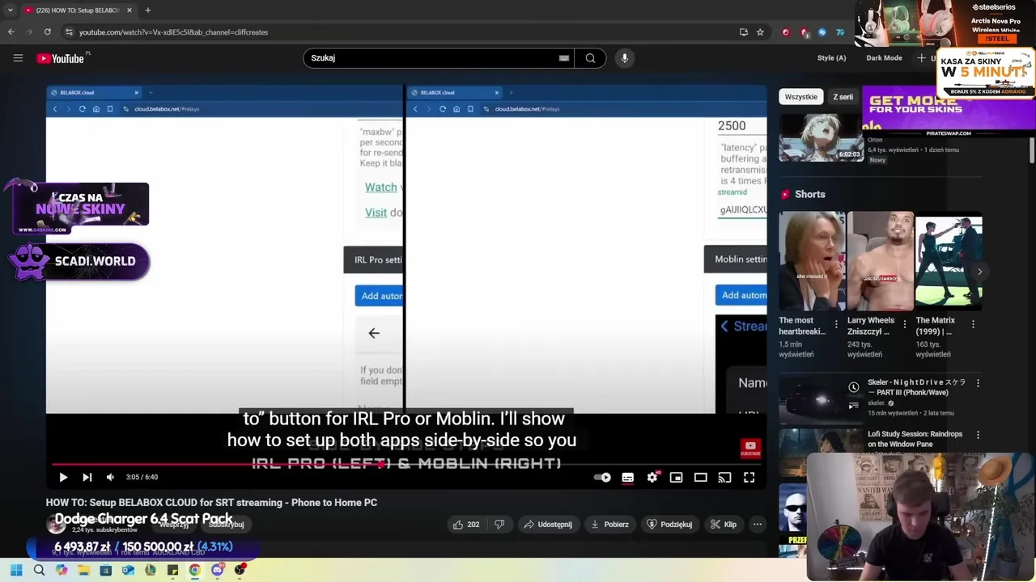Open Microsoft Store from taskbar

pyautogui.click(x=106, y=570)
